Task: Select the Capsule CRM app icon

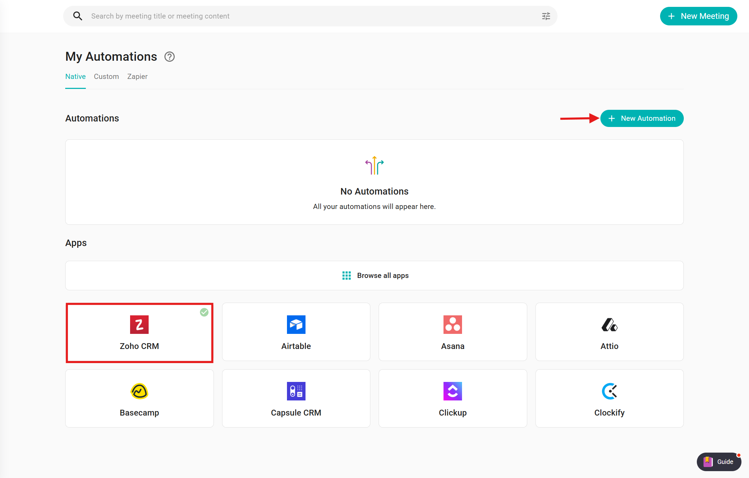Action: pos(296,391)
